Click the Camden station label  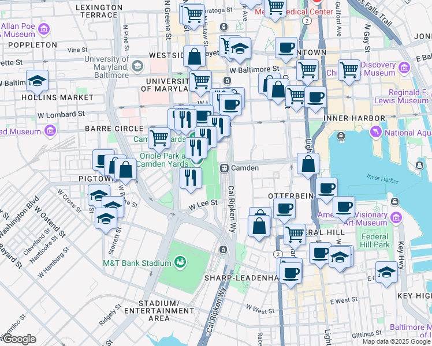[245, 168]
